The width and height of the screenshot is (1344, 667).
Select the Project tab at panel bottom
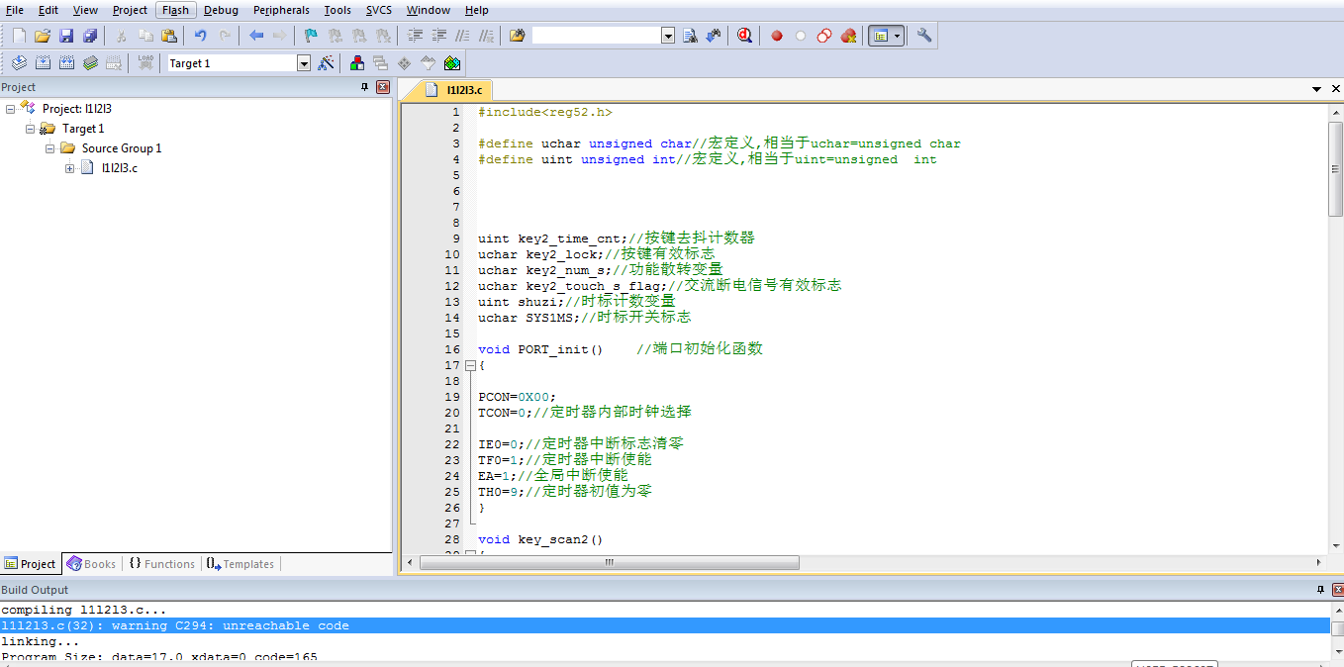pos(31,564)
